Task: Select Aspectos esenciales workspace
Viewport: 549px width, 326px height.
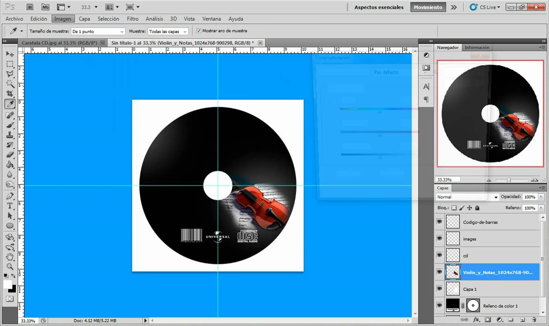Action: point(379,7)
